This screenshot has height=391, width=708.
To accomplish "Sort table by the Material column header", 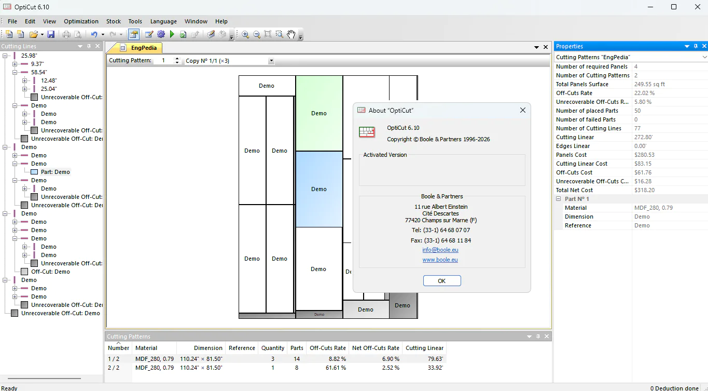I will 155,348.
